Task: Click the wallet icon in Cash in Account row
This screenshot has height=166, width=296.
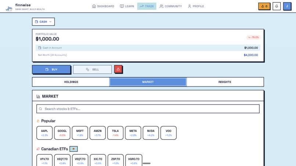Action: [x=39, y=48]
